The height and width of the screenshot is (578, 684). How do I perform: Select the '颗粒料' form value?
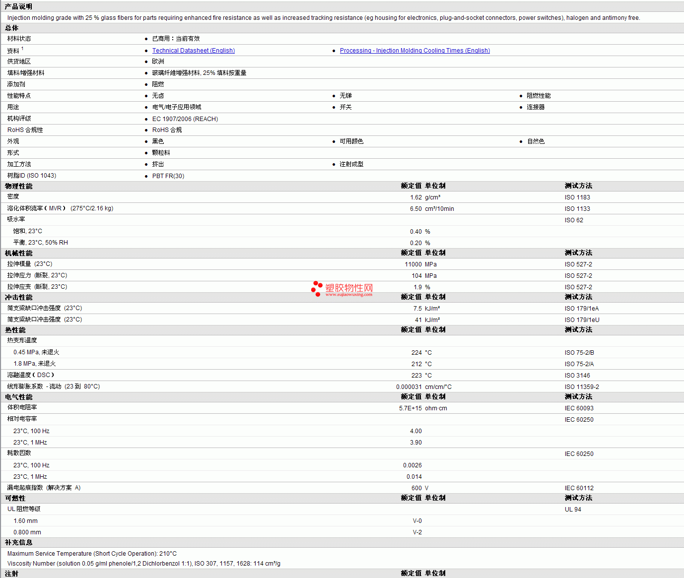(161, 153)
